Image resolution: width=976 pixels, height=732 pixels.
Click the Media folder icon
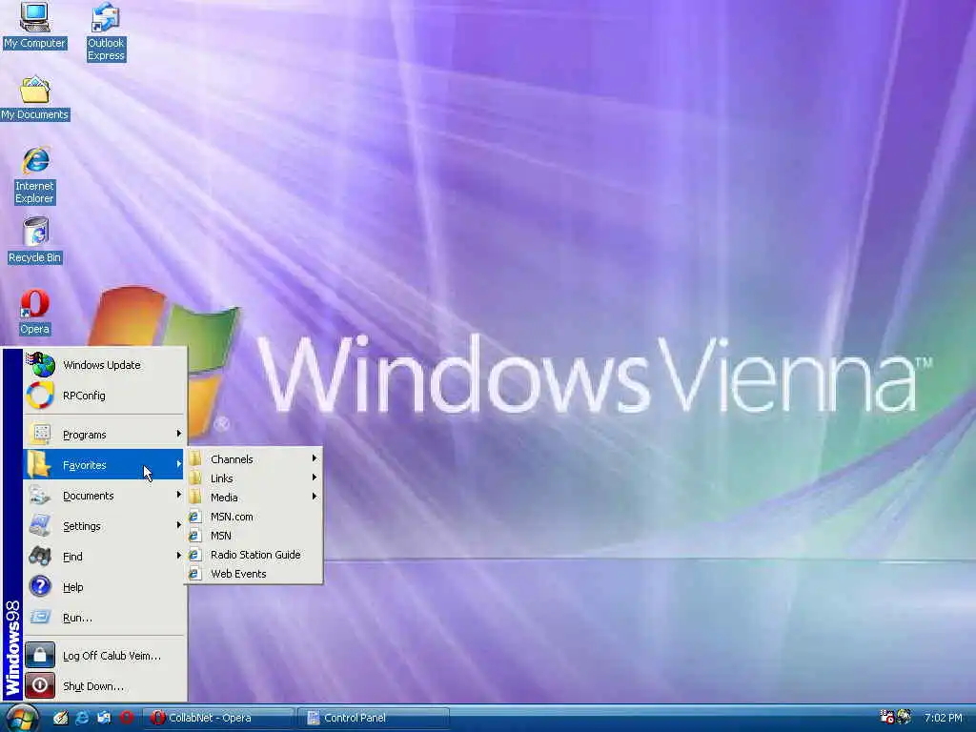[194, 497]
